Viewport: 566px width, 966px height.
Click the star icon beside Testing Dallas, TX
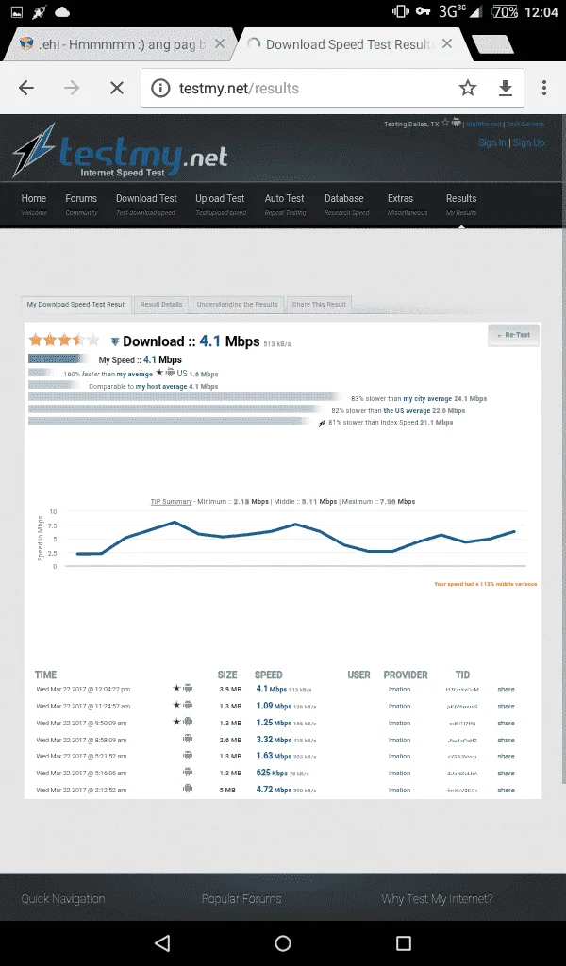coord(445,123)
